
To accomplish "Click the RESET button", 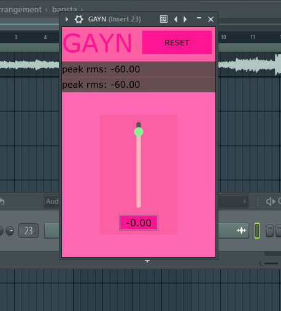I will [177, 42].
